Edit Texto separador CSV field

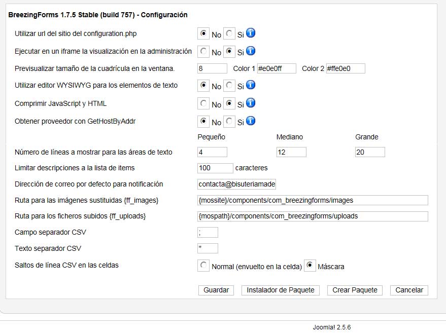pyautogui.click(x=208, y=248)
